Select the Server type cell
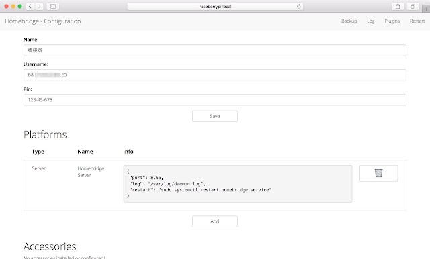 pyautogui.click(x=39, y=168)
